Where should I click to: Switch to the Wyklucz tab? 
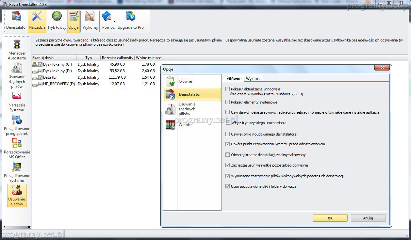point(253,79)
